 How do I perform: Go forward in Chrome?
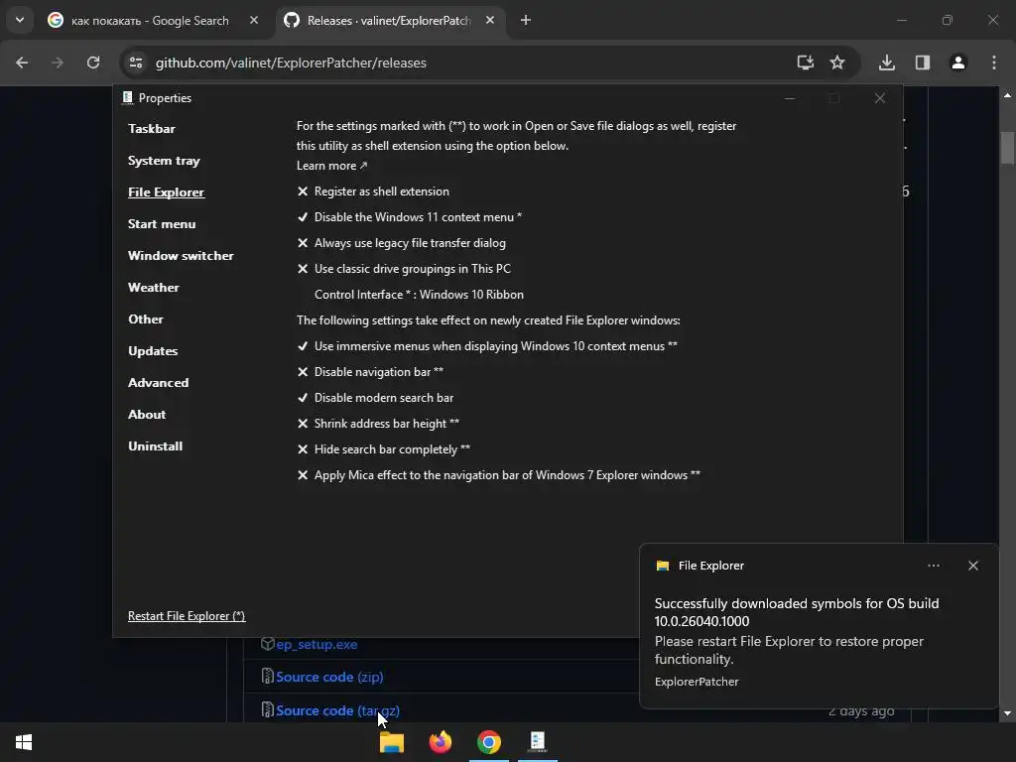point(58,63)
